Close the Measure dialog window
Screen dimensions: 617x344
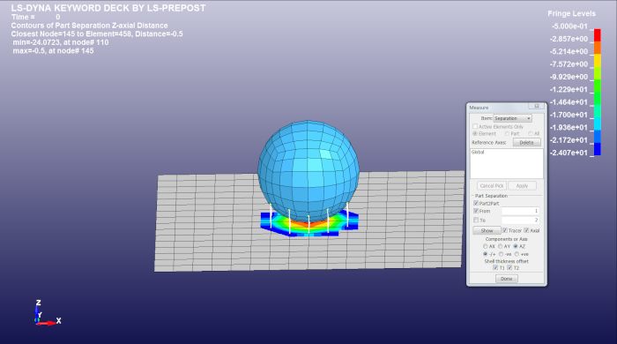537,106
